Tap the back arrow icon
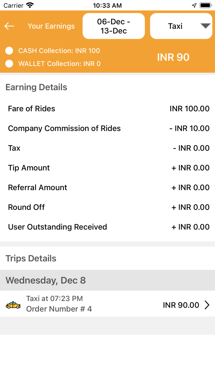215x382 pixels. point(9,26)
